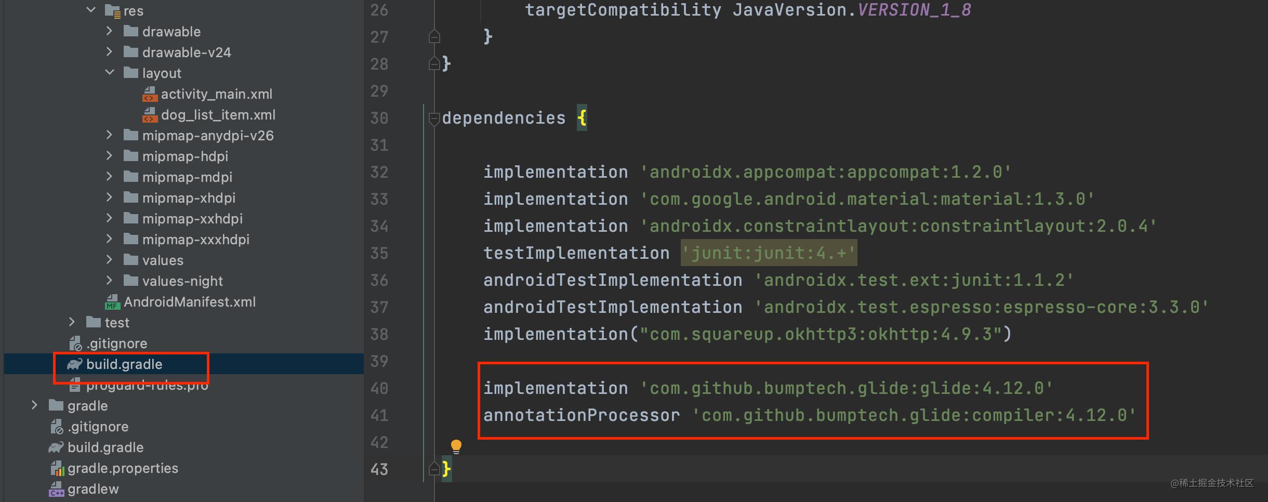Screen dimensions: 1268x502
Task: Click the highlighted 'junit:junit:4.+' string
Action: [769, 253]
